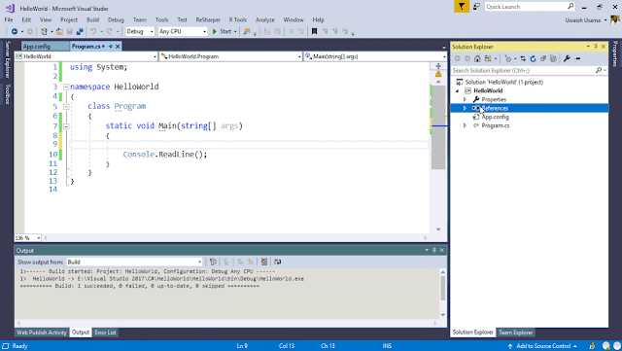Expand the References node in Solution Explorer
The image size is (622, 351).
[x=465, y=108]
